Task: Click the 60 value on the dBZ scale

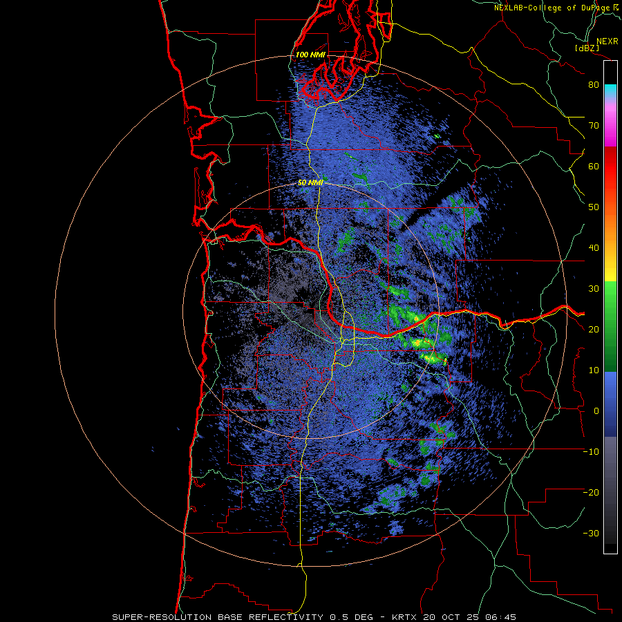Action: (x=594, y=167)
